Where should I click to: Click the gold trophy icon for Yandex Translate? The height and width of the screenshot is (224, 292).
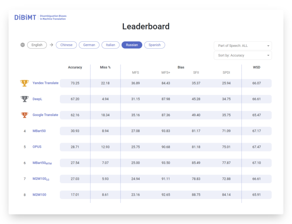pos(24,83)
